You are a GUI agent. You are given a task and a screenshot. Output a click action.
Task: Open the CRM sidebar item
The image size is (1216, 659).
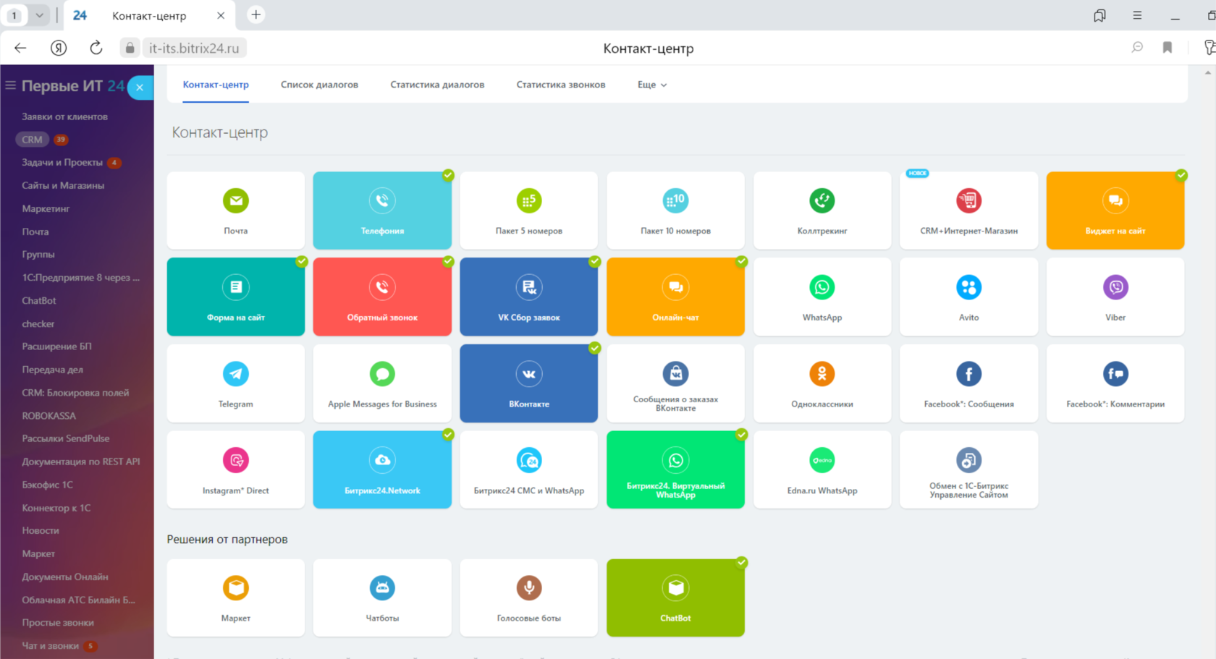(x=32, y=140)
